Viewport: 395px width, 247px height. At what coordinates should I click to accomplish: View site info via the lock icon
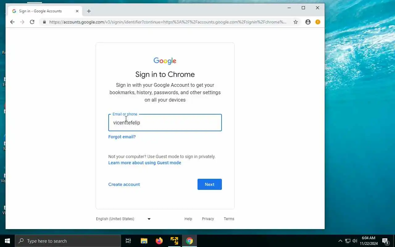44,22
